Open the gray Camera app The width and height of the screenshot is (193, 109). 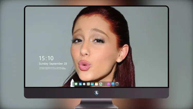point(117,84)
